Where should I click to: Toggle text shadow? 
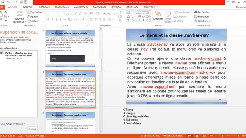(61, 20)
